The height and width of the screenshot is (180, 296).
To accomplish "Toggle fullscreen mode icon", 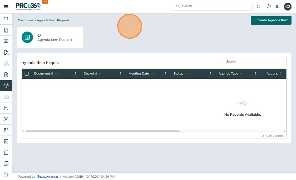I will pyautogui.click(x=259, y=7).
